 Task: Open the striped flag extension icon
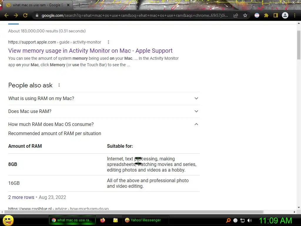click(257, 15)
